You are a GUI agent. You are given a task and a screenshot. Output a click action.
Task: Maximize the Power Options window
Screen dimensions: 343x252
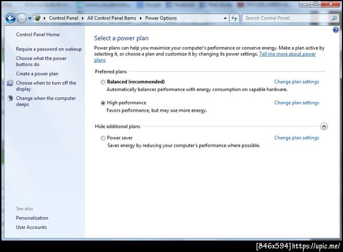click(x=316, y=4)
